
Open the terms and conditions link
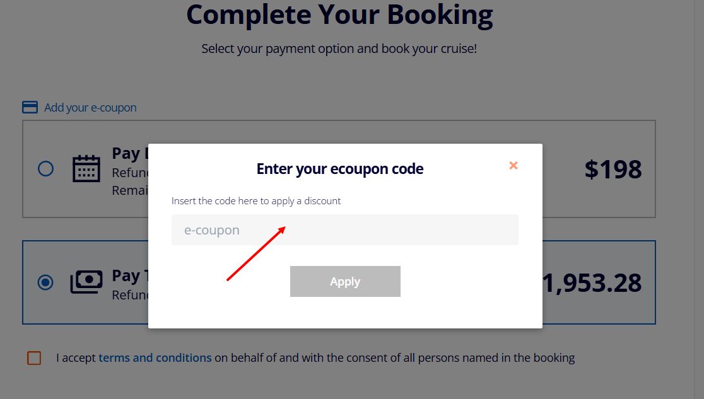click(155, 357)
